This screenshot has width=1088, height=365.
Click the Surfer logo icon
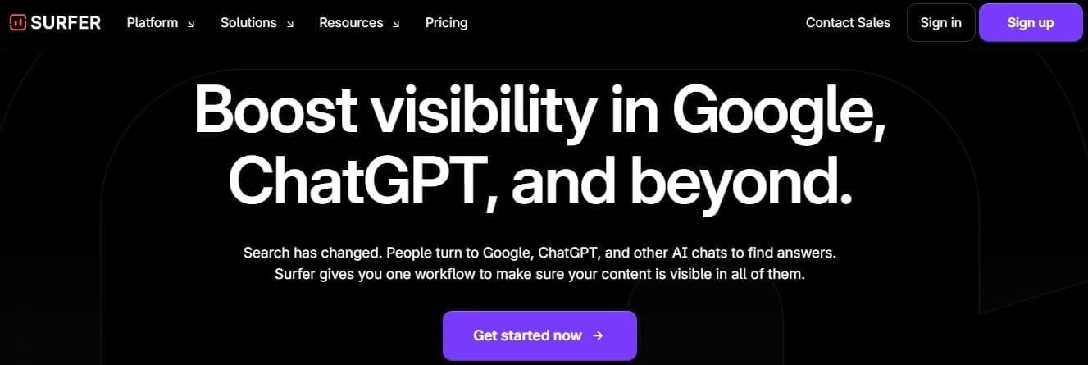pos(18,23)
